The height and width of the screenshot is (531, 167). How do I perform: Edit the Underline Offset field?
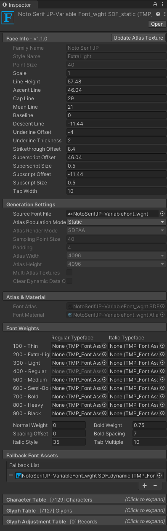(x=116, y=132)
